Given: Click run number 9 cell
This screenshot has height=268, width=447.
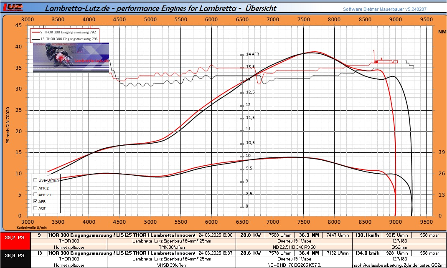Looking at the screenshot, I should pyautogui.click(x=39, y=235).
